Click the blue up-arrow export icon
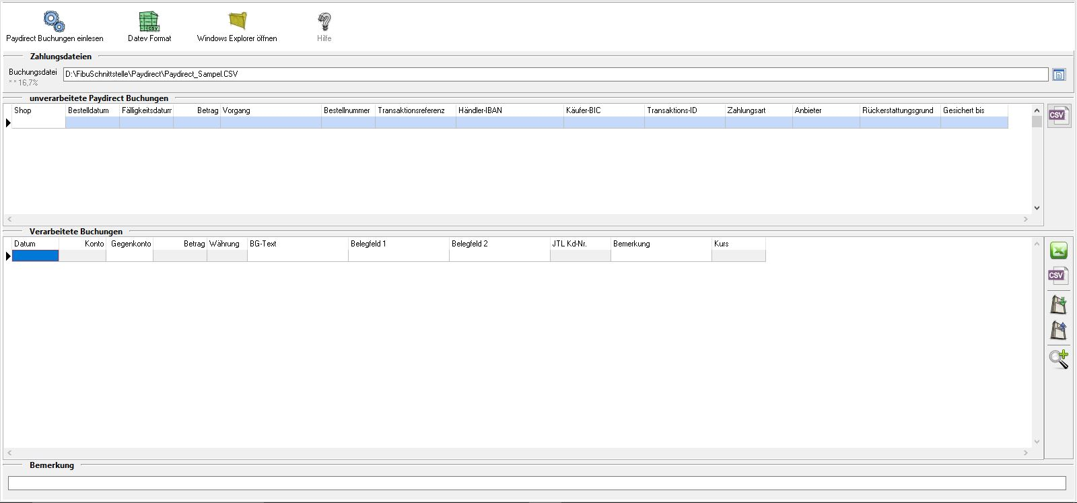This screenshot has width=1077, height=503. pyautogui.click(x=1059, y=331)
